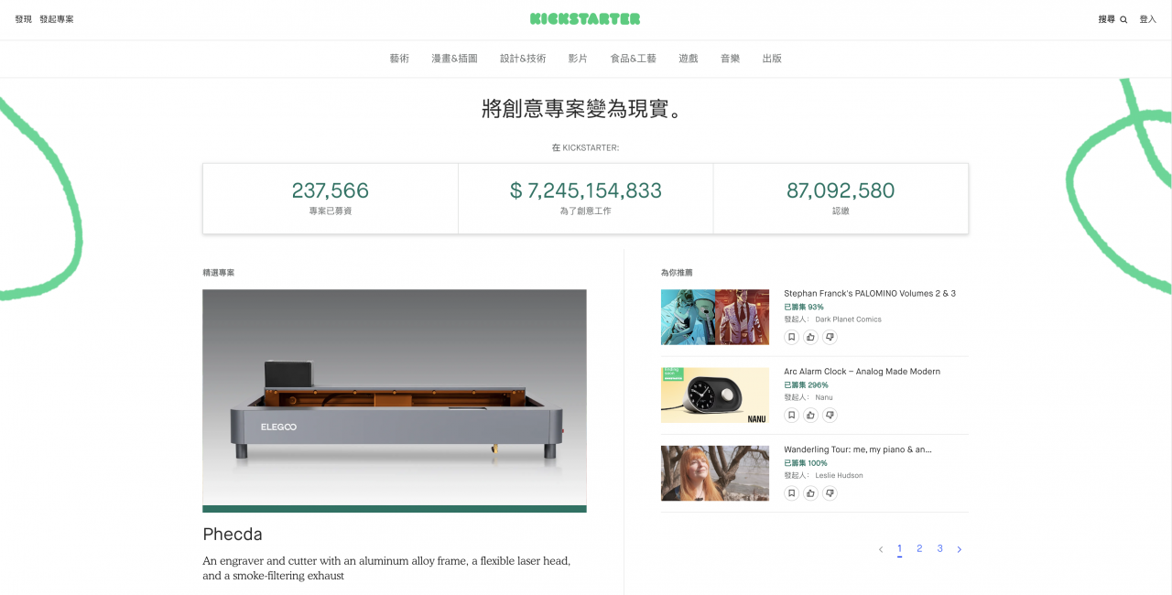Viewport: 1172px width, 595px height.
Task: Open the 設計&技術 category
Action: tap(523, 59)
